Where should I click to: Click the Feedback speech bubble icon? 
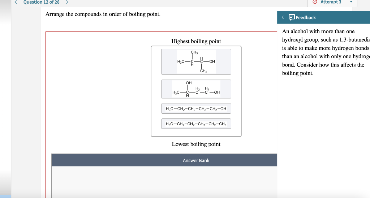pyautogui.click(x=292, y=17)
